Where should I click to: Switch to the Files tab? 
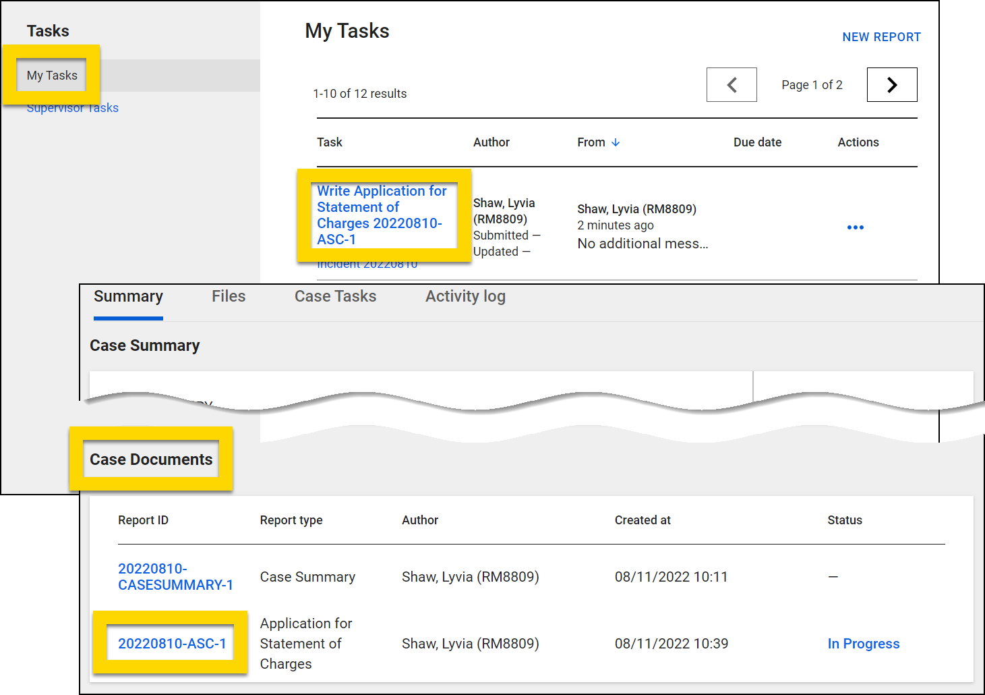coord(228,296)
